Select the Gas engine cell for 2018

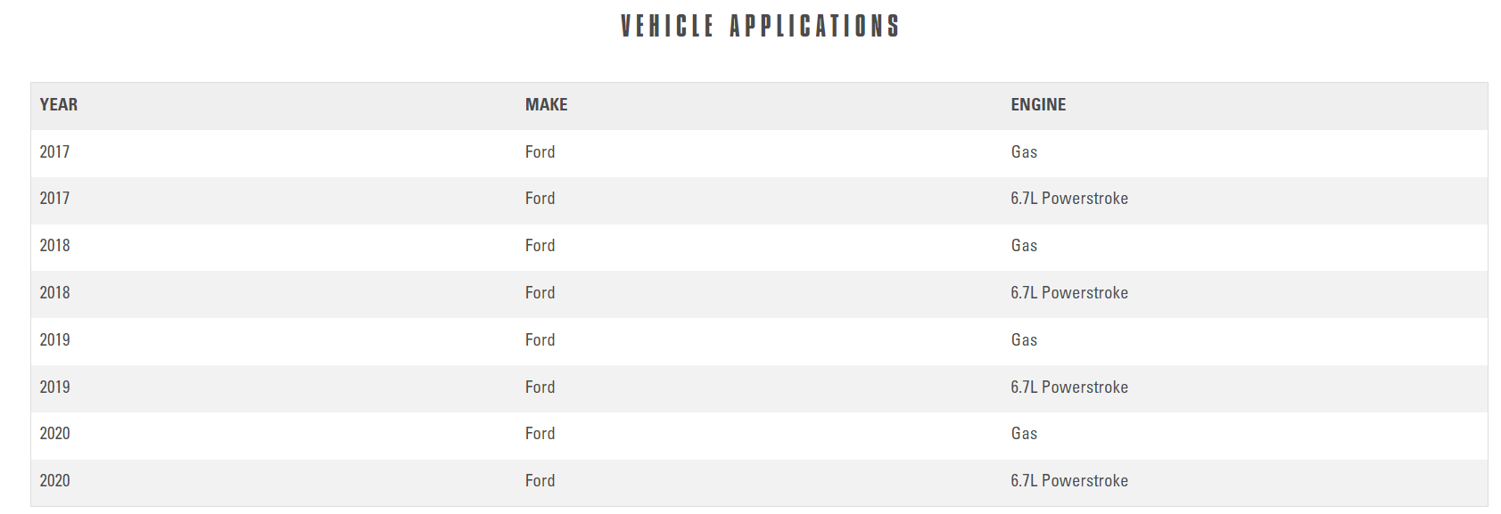[1024, 246]
